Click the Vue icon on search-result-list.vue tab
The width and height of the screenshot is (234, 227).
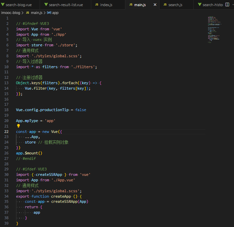[46, 5]
